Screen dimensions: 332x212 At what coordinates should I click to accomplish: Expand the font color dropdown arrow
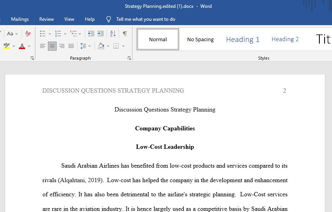29,46
